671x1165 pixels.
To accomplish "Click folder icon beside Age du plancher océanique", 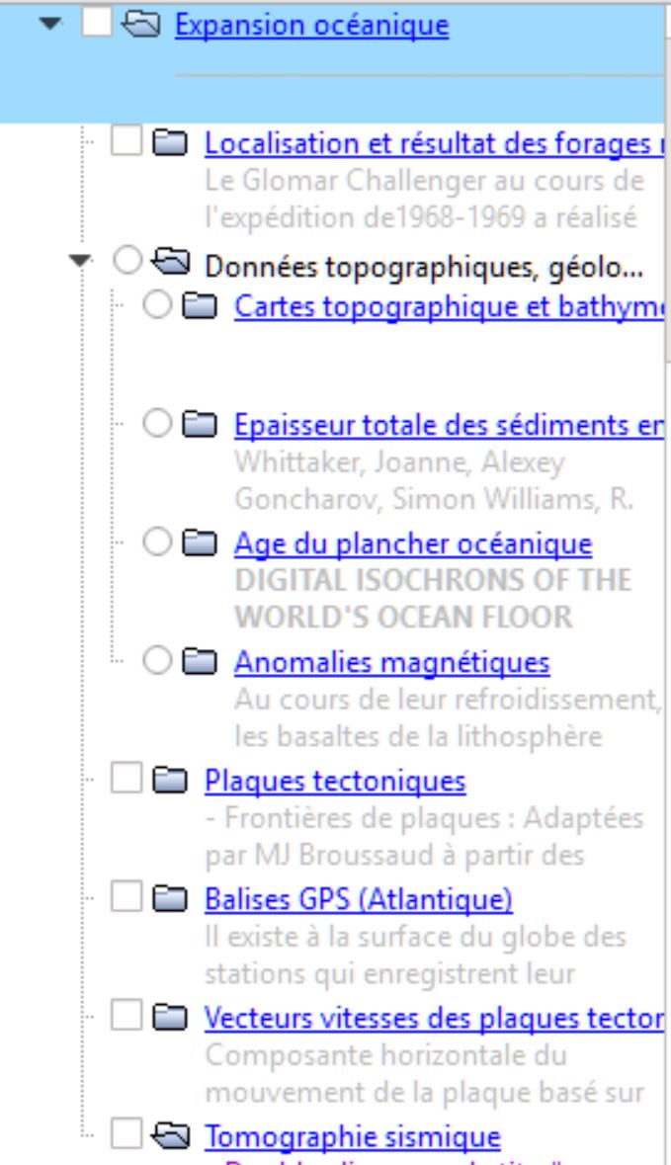I will point(211,542).
